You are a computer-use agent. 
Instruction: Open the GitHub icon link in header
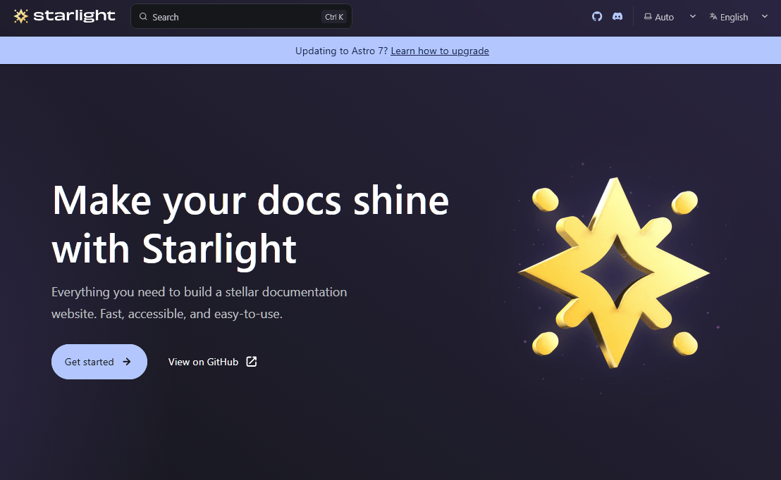tap(597, 16)
